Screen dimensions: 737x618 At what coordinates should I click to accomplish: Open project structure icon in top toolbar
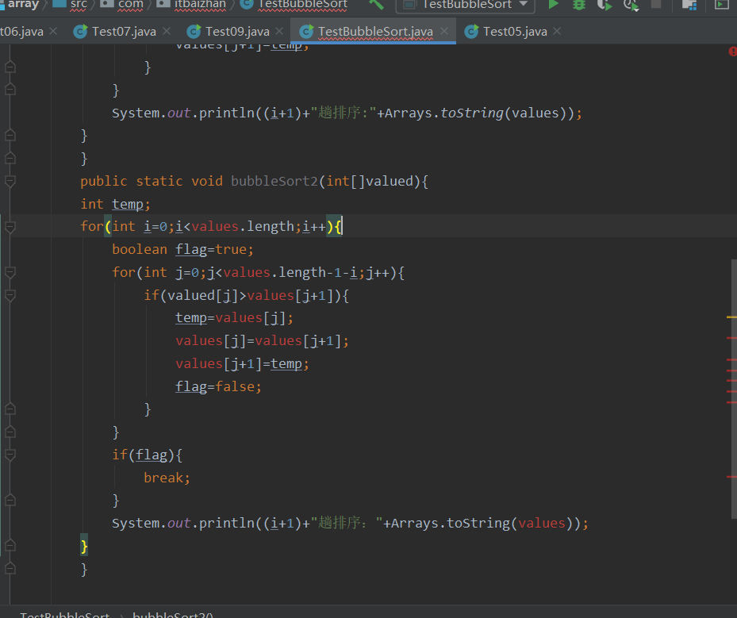pos(689,5)
